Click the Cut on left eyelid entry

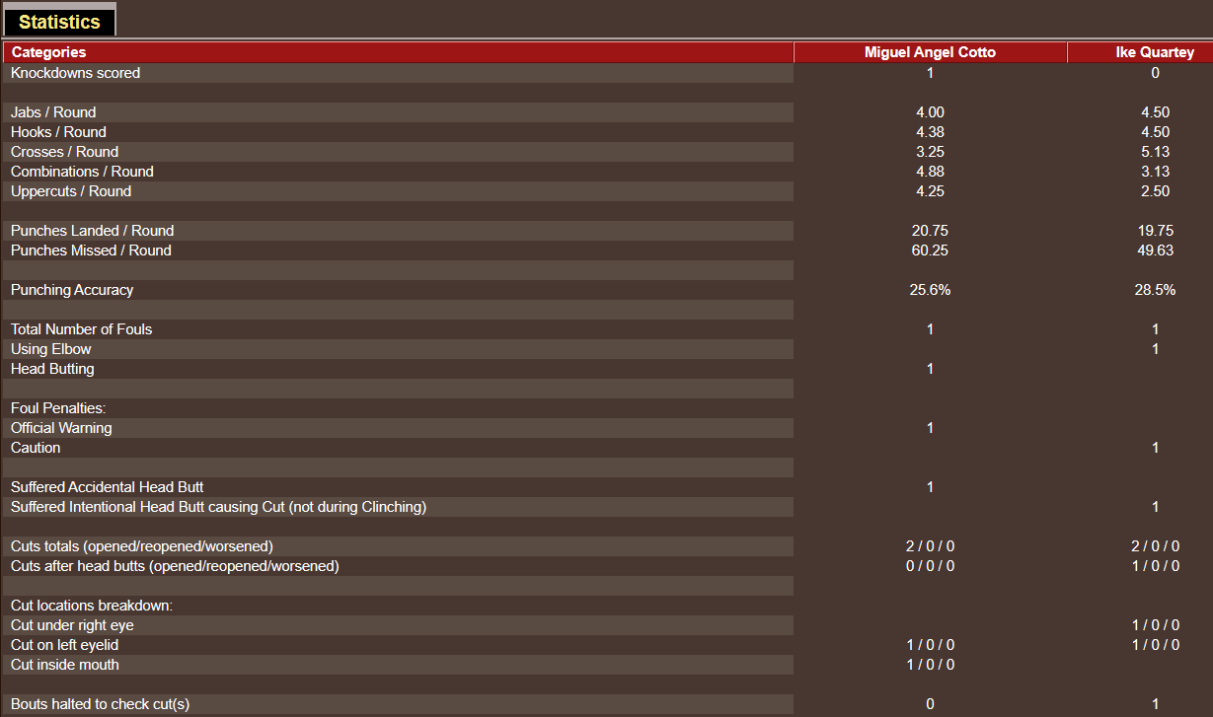65,644
